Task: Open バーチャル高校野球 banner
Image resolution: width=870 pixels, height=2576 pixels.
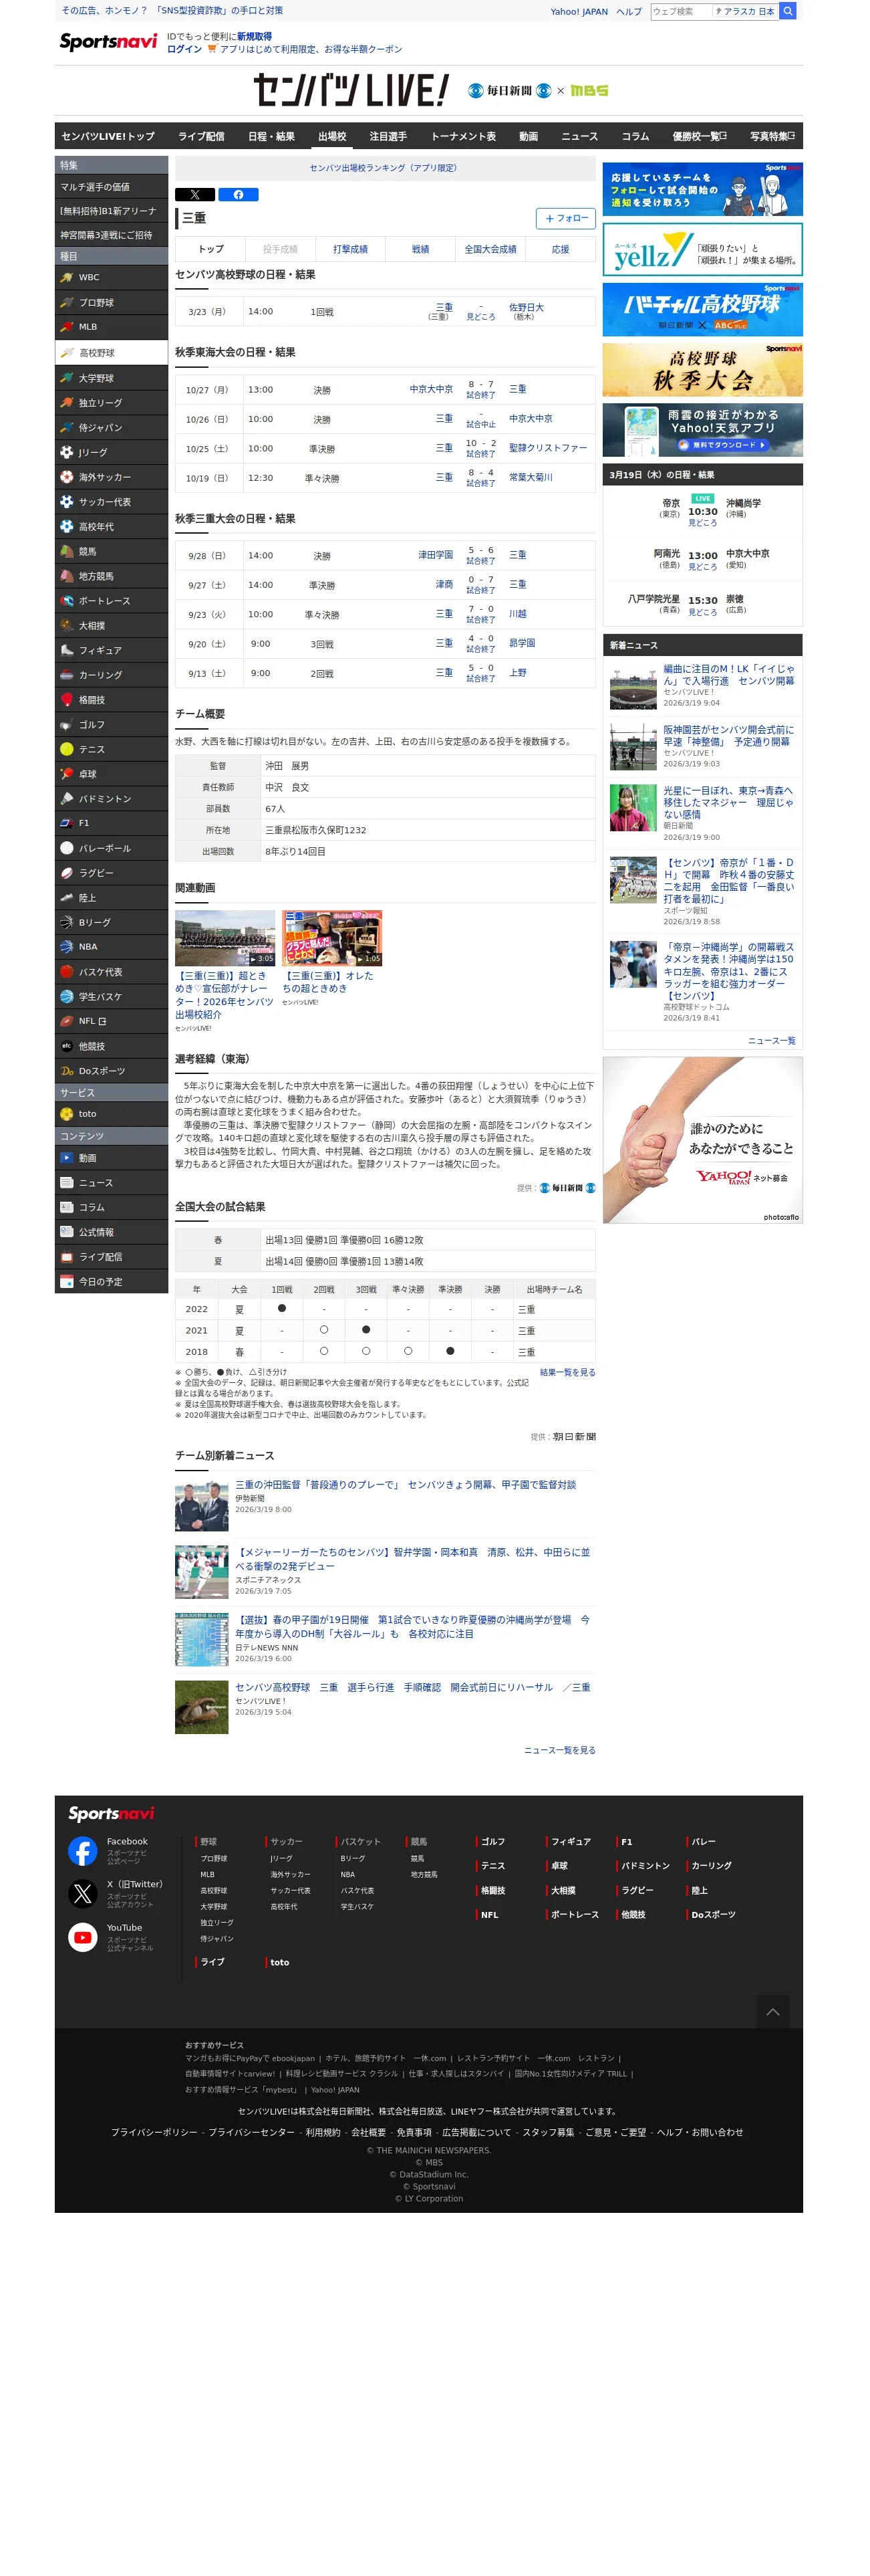Action: (x=702, y=309)
